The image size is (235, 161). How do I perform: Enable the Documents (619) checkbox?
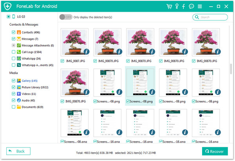[x=13, y=107]
